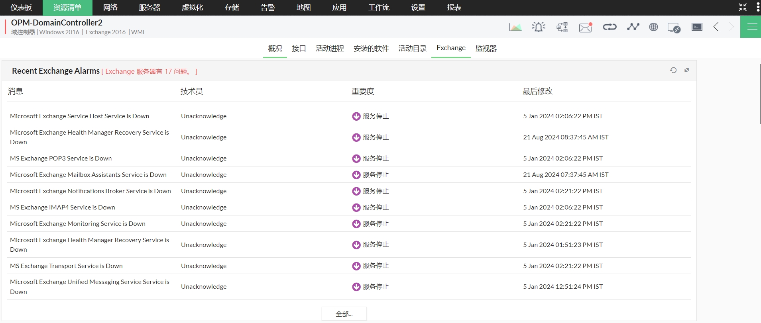Open the graphs chart icon in device toolbar
The height and width of the screenshot is (323, 761).
515,27
